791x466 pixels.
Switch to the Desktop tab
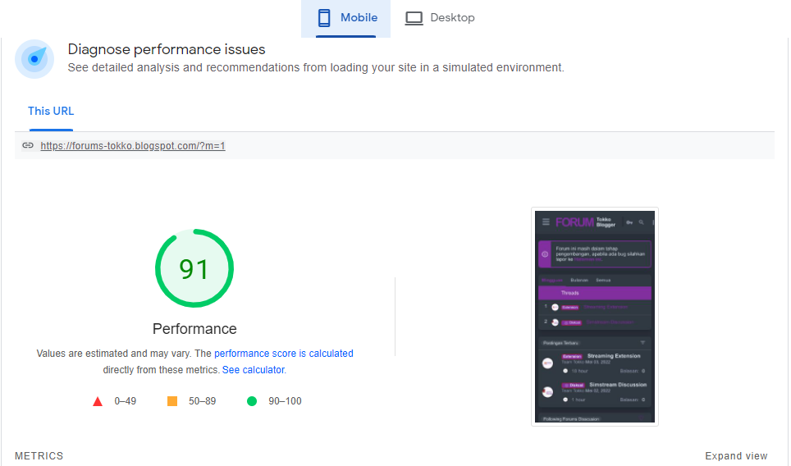439,19
